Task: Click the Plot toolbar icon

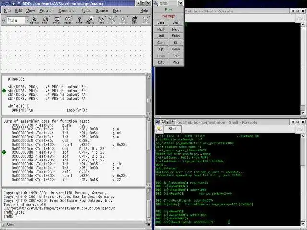Action: click(x=101, y=20)
